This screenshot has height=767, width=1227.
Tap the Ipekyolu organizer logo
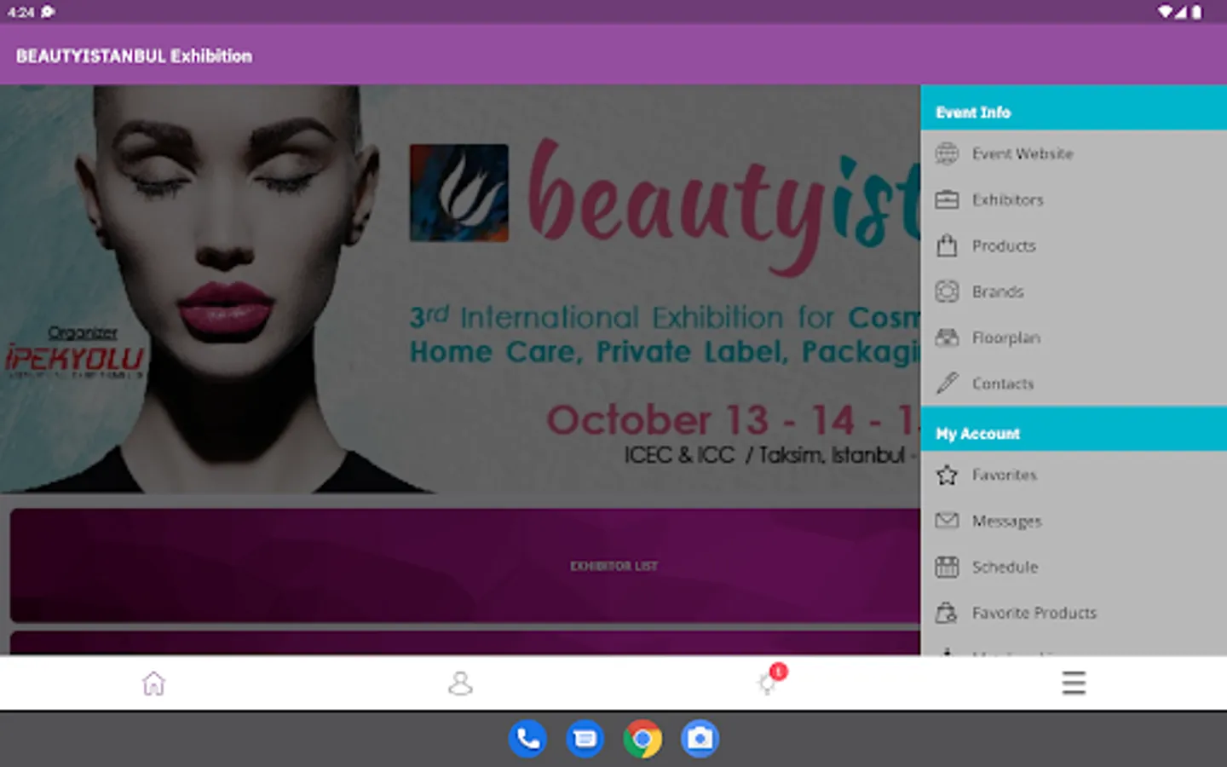(x=75, y=360)
